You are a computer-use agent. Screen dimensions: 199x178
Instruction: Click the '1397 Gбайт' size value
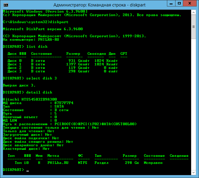coord(78,64)
